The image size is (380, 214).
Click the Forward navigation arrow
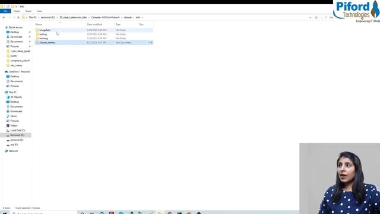point(9,17)
